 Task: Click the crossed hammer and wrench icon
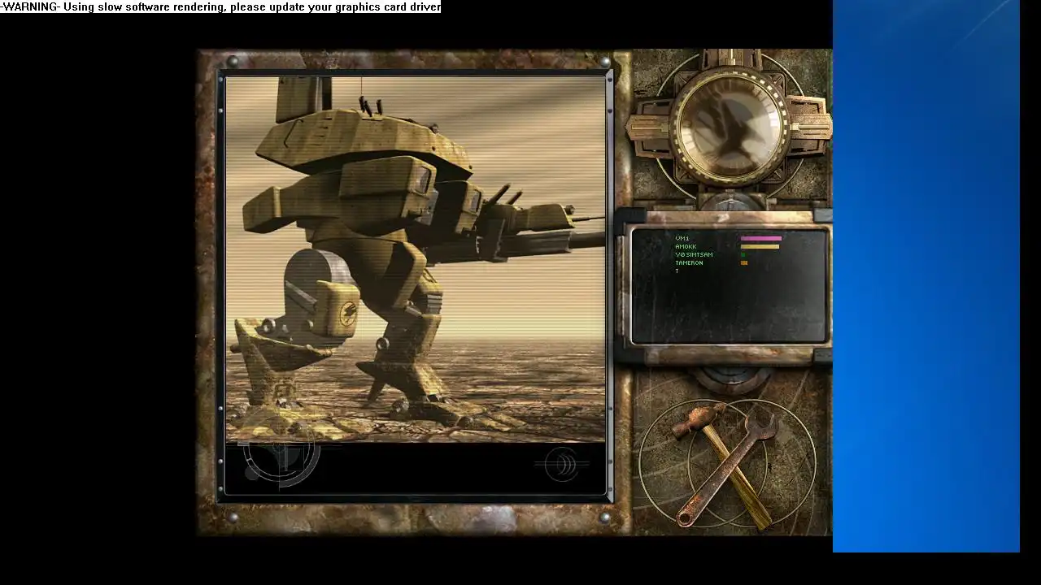(726, 466)
